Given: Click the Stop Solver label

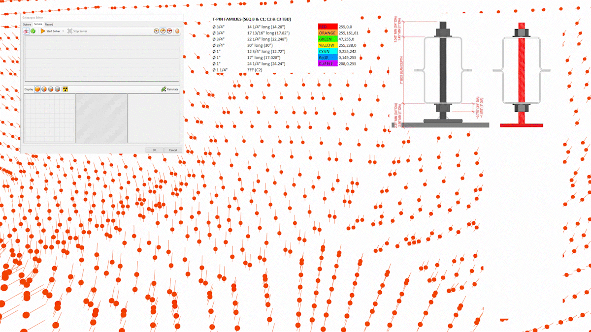Looking at the screenshot, I should coord(80,31).
